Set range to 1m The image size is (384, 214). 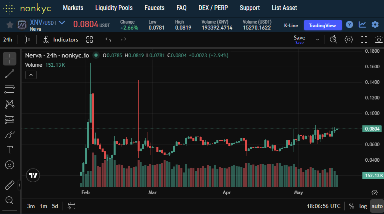[43, 206]
